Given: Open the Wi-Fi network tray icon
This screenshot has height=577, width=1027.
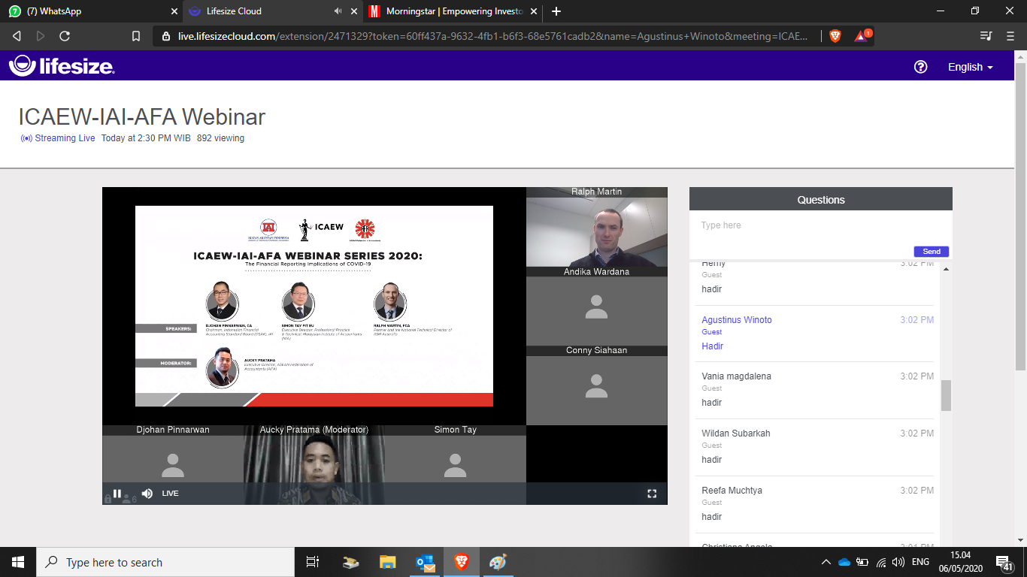Looking at the screenshot, I should (x=880, y=562).
